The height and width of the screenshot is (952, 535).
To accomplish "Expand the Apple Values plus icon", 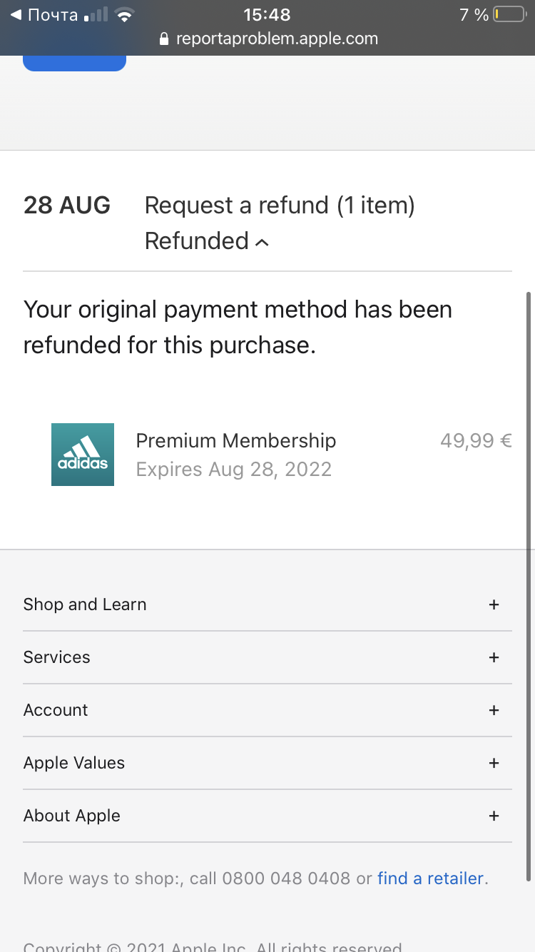I will click(x=494, y=763).
